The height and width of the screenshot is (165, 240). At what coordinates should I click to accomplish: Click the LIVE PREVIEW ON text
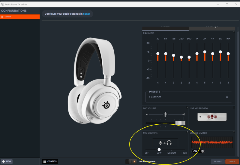[x=146, y=161]
